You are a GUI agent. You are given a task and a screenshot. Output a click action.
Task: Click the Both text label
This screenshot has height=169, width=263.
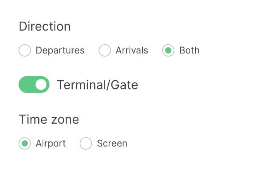190,50
